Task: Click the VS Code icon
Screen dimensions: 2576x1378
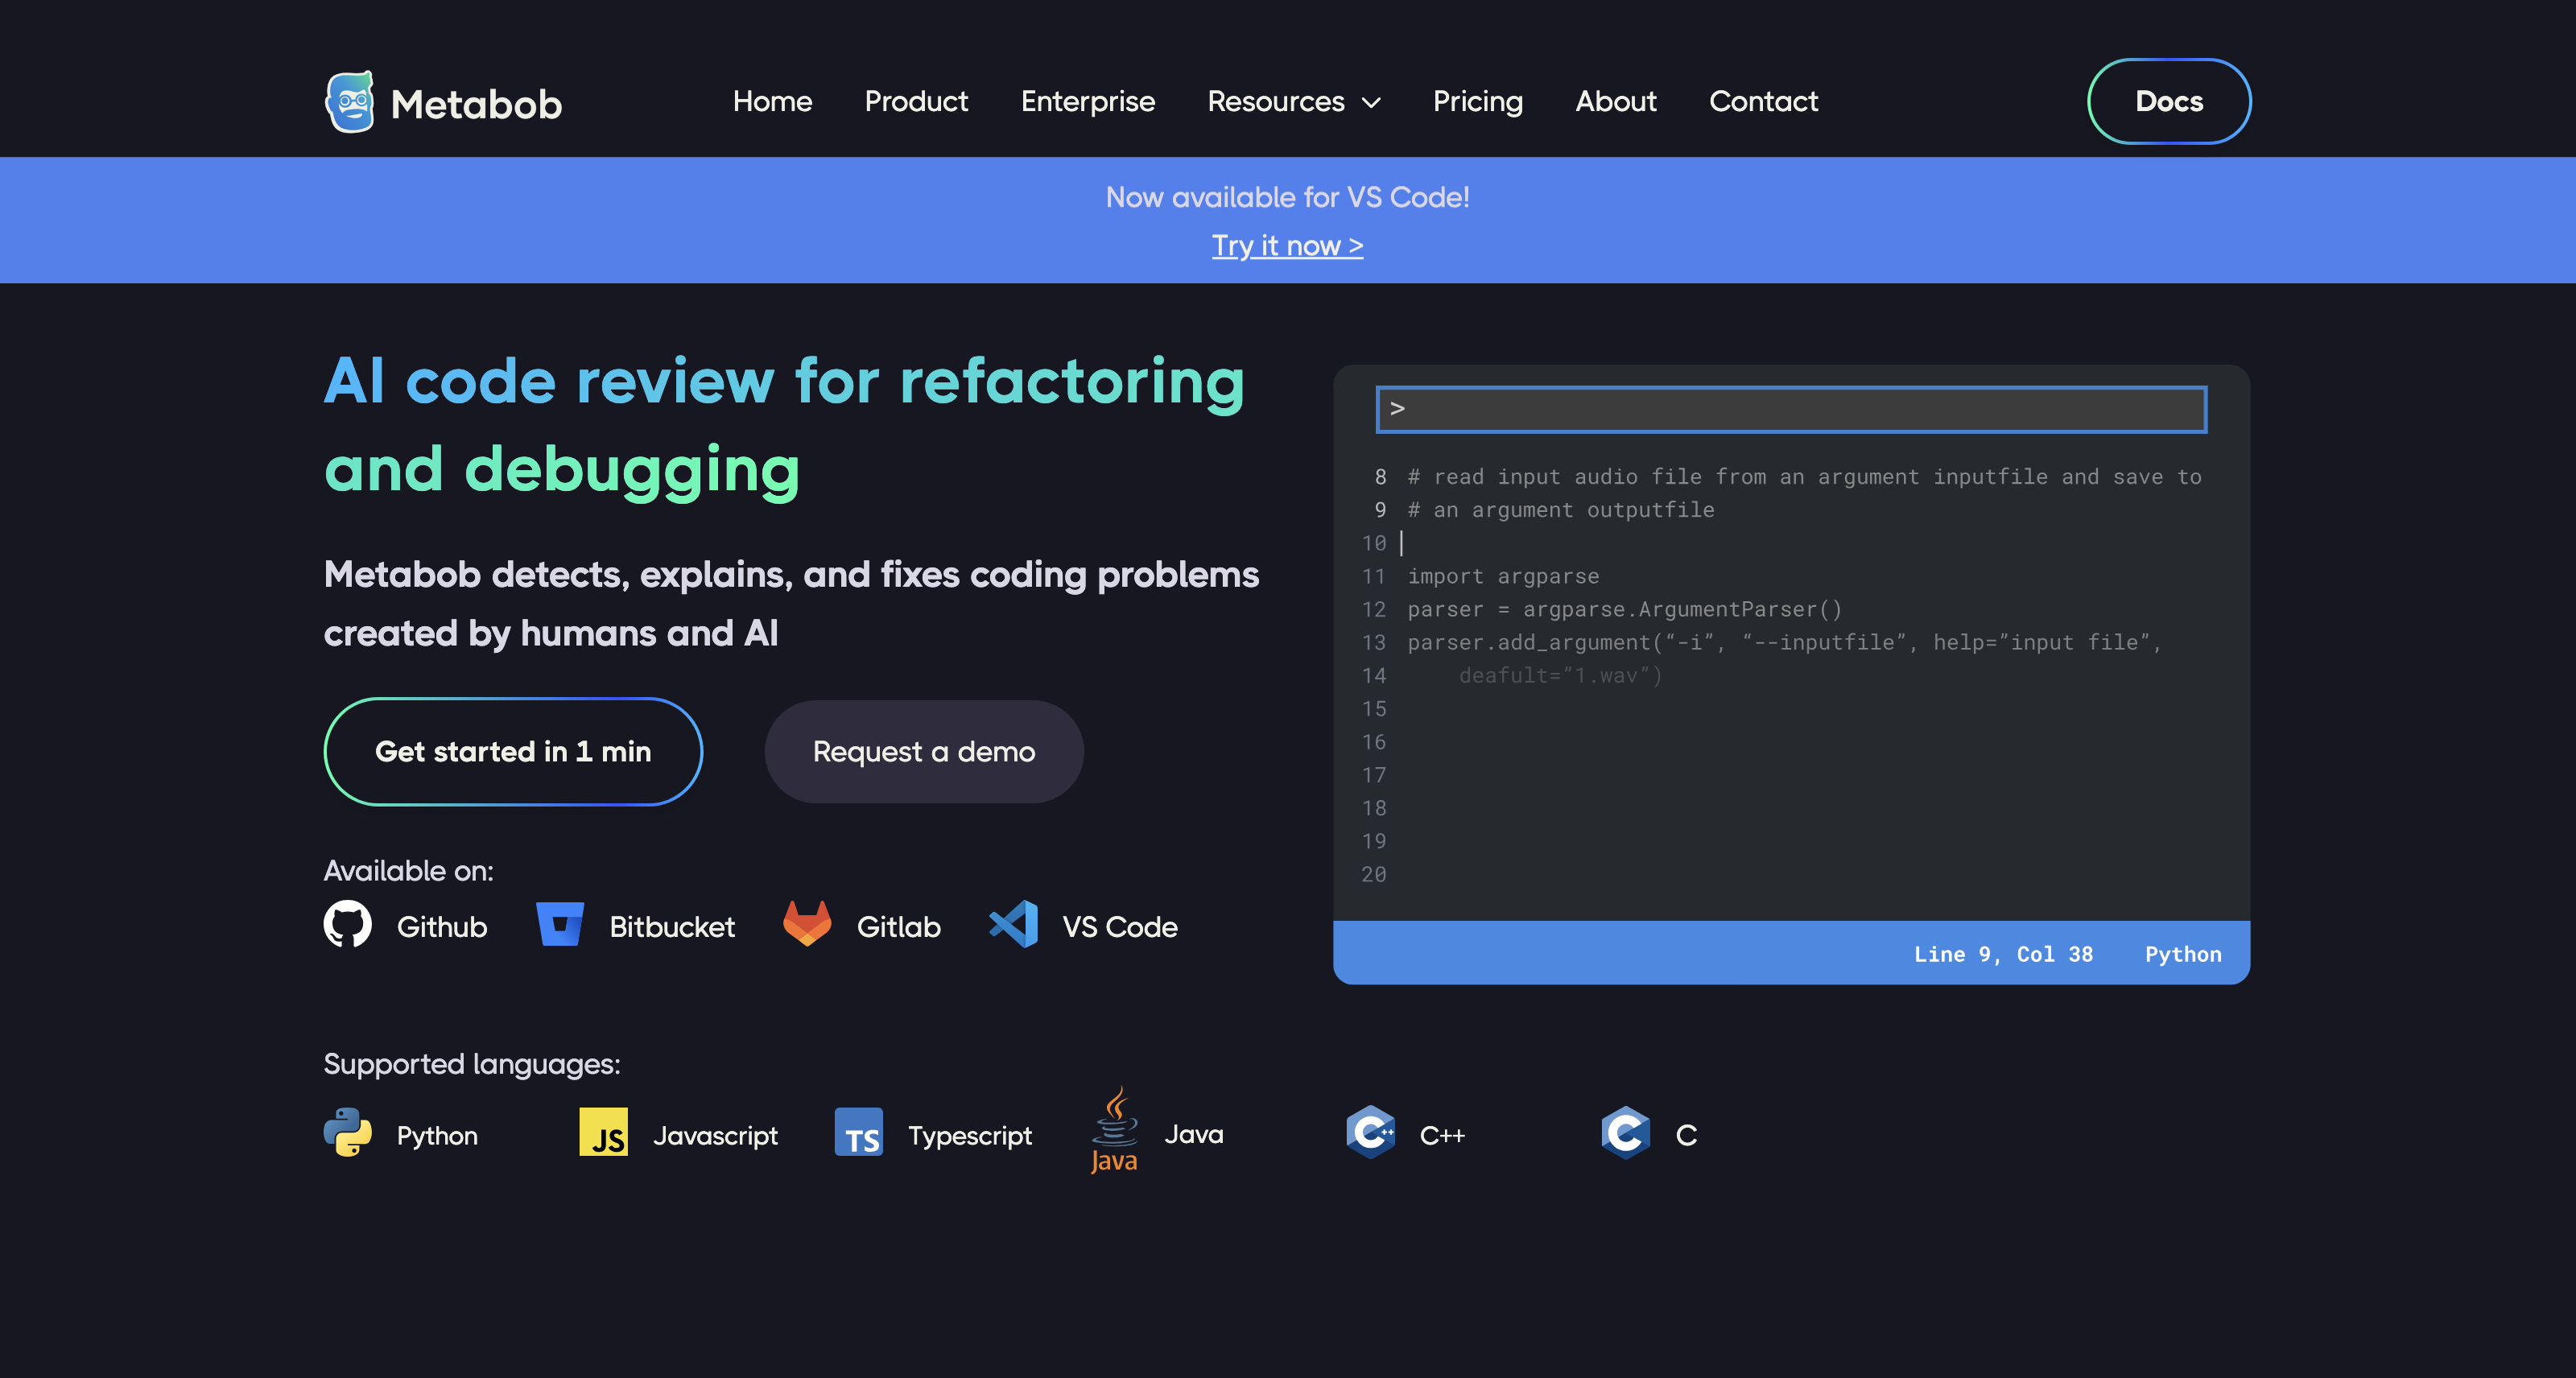Action: 1013,925
